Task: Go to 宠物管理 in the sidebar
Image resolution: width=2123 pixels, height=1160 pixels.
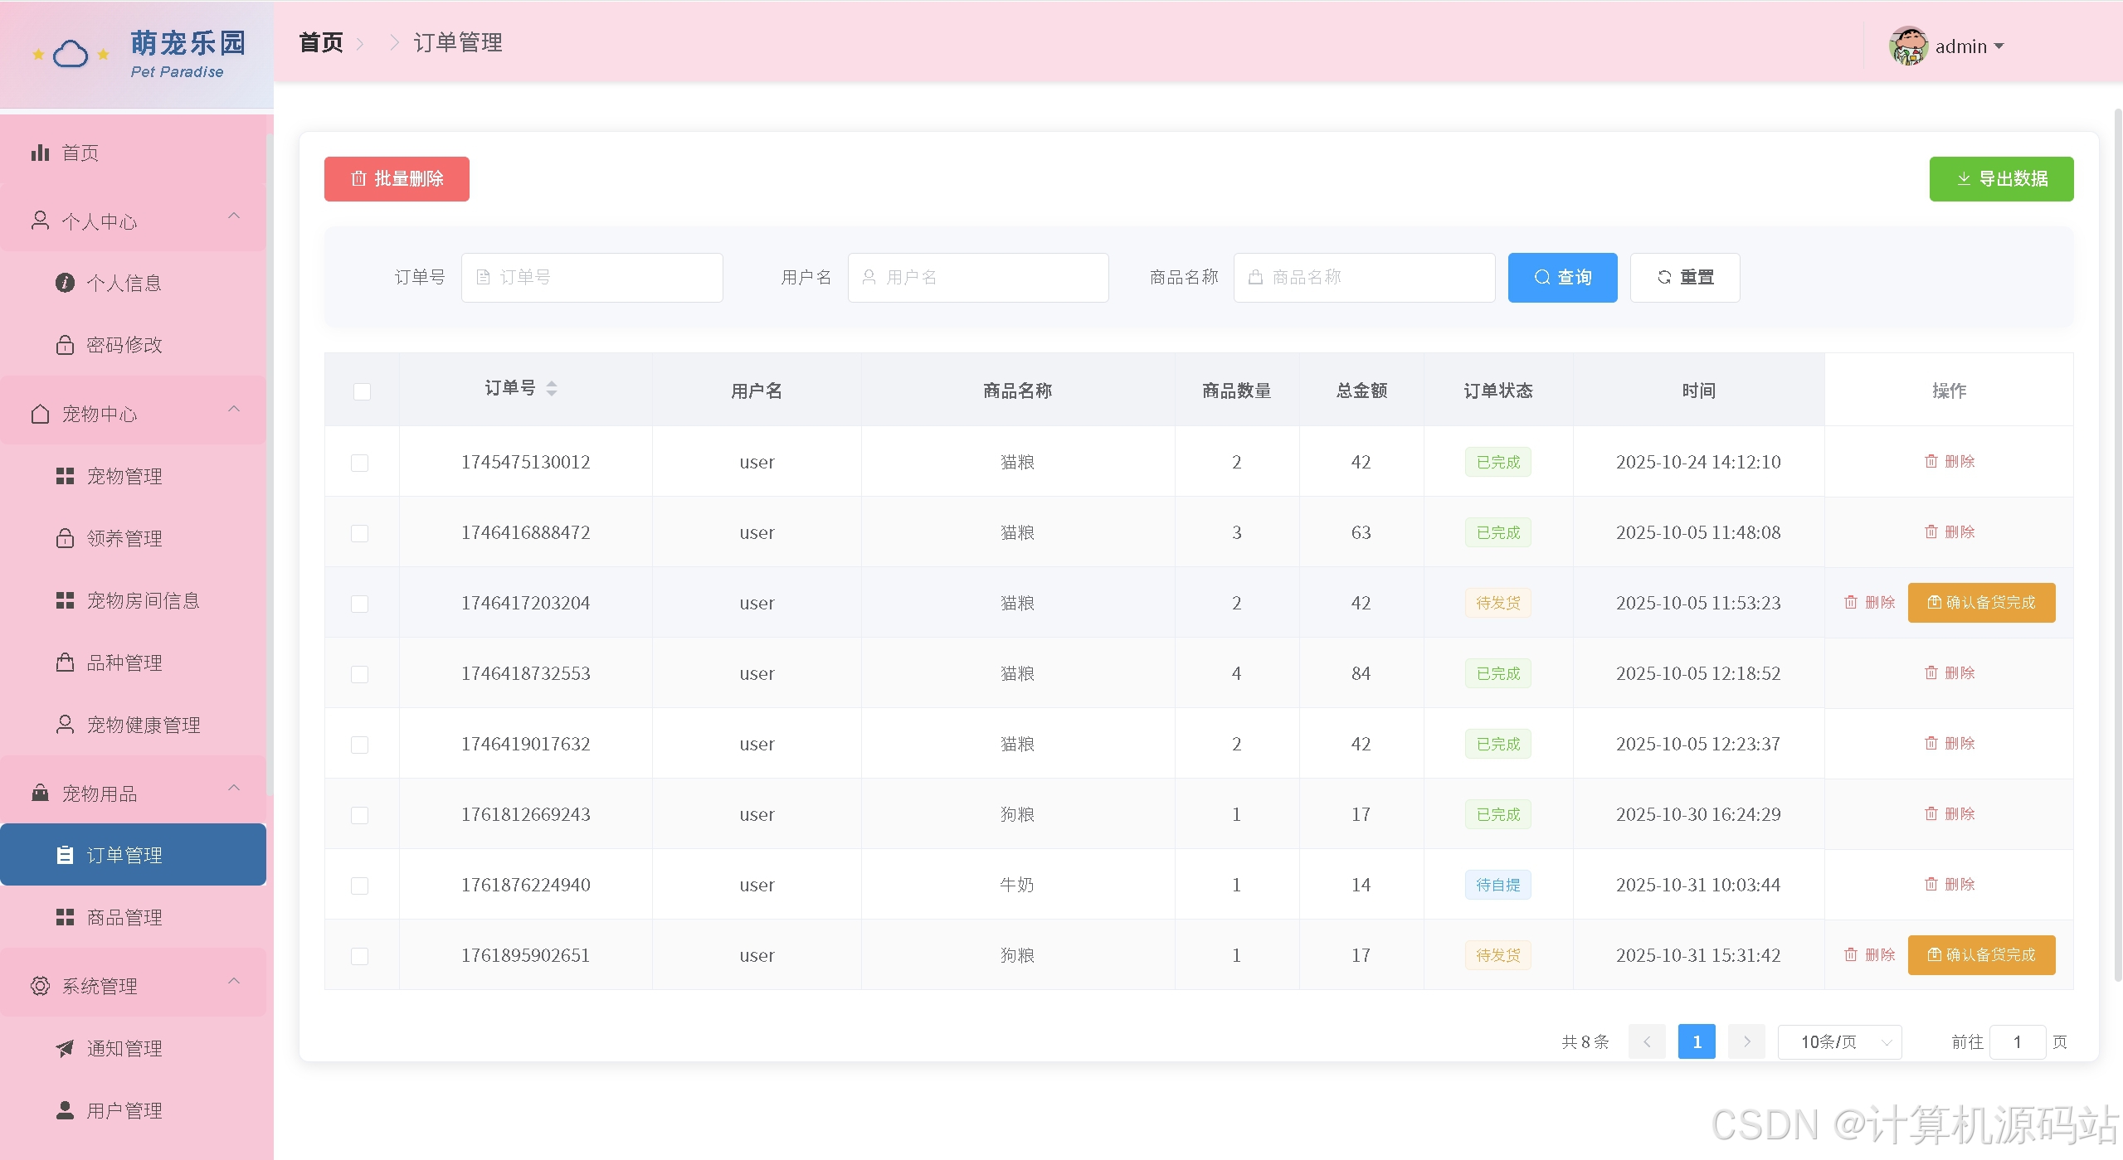Action: pyautogui.click(x=133, y=476)
